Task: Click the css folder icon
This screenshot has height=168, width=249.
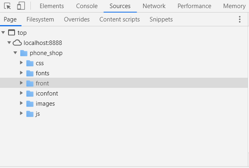Action: pos(30,63)
